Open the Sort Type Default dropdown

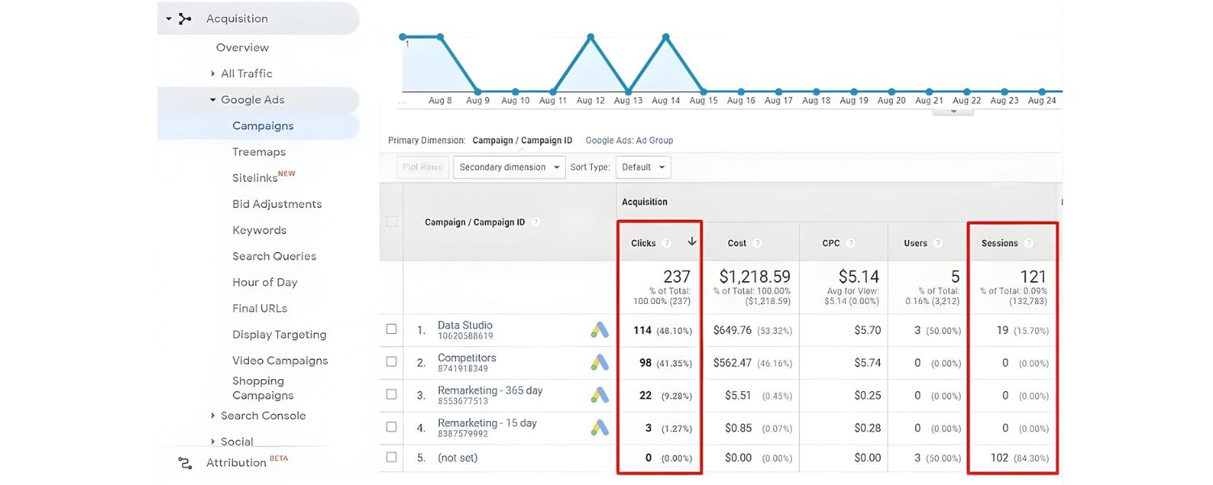[643, 167]
